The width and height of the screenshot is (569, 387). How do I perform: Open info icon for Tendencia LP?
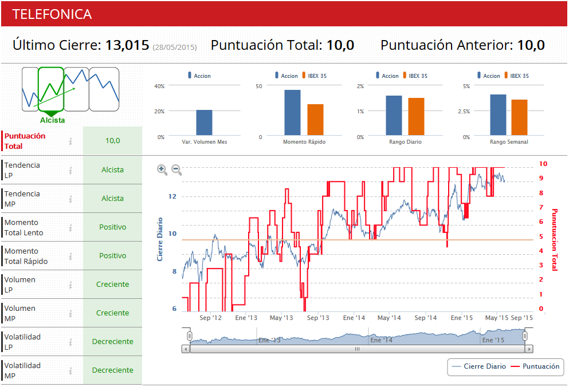[70, 170]
